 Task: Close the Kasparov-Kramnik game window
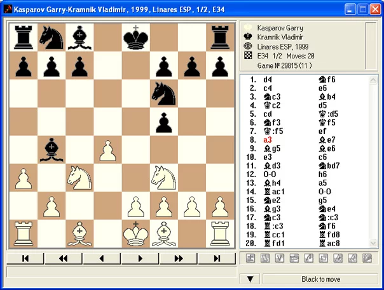[375, 10]
